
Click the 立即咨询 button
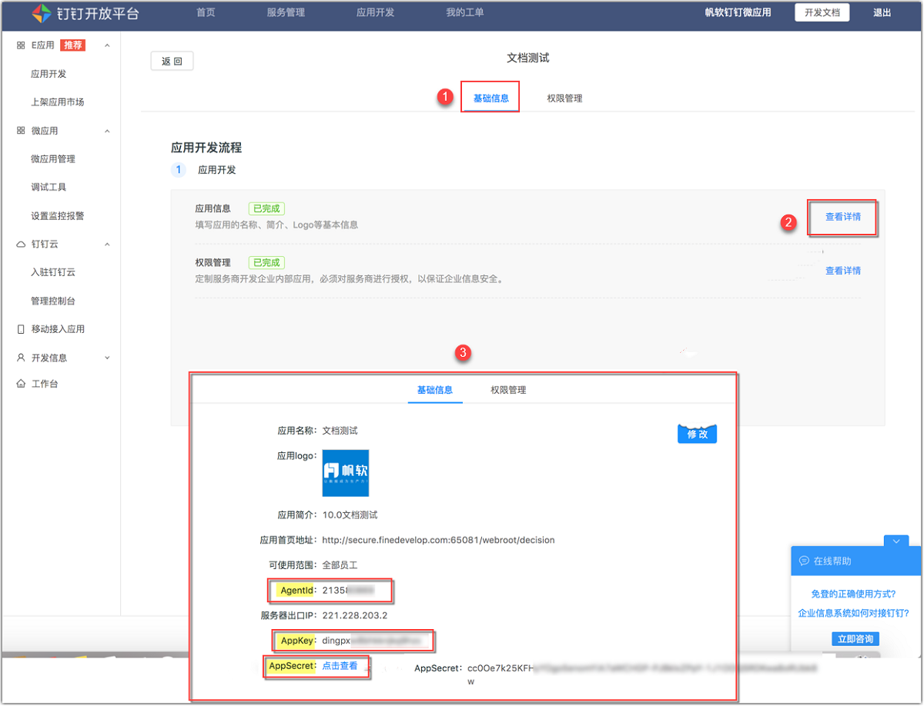tap(855, 639)
